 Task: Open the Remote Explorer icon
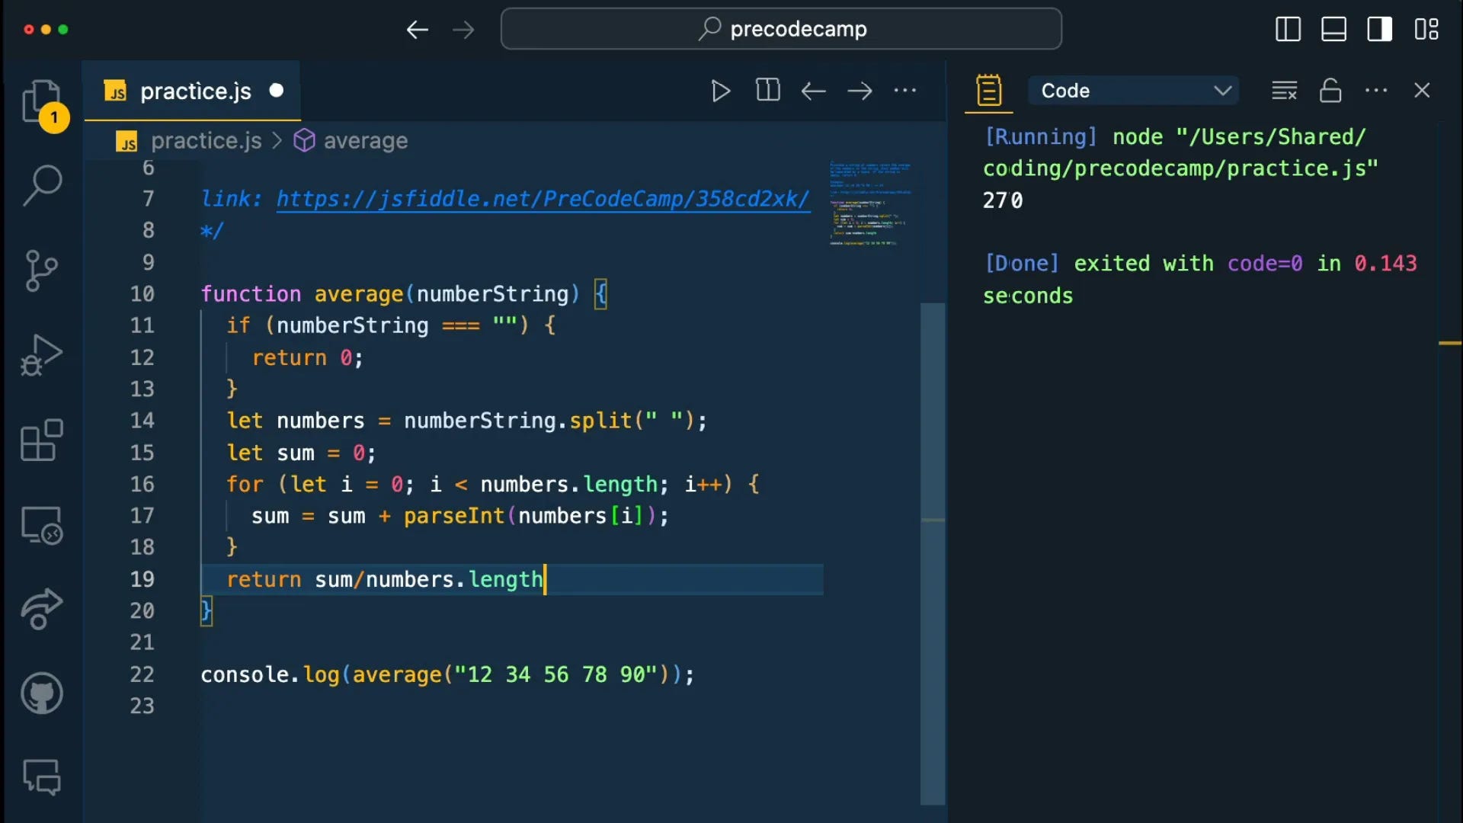click(x=42, y=526)
